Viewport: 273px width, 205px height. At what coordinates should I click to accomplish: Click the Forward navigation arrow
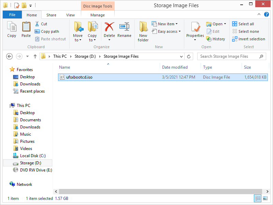19,56
